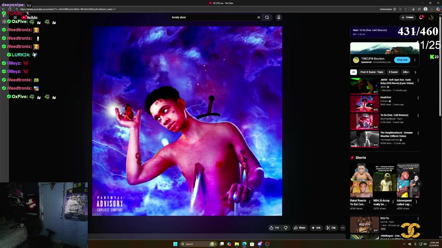Image resolution: width=442 pixels, height=248 pixels.
Task: Select the Albums filter chip
Action: (406, 72)
